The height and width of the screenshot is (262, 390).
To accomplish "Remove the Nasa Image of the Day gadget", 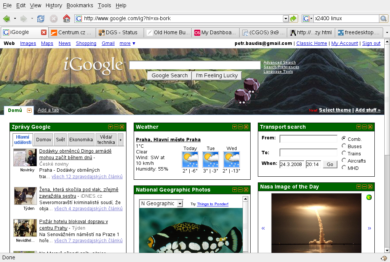I will [370, 187].
